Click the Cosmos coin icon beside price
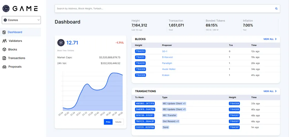The height and width of the screenshot is (137, 289). [x=61, y=42]
